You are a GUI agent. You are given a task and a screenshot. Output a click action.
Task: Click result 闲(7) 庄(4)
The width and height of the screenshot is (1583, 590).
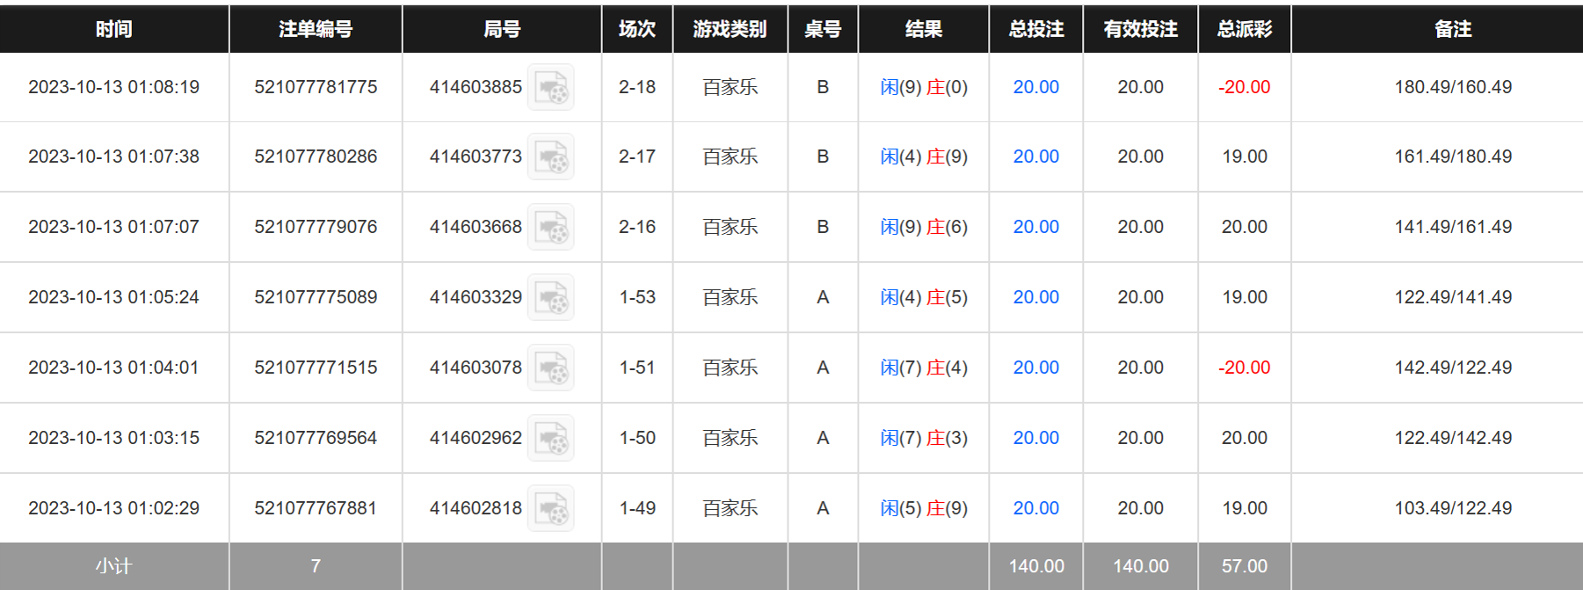924,368
